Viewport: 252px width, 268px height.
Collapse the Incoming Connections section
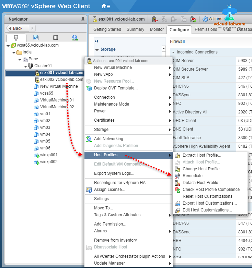[173, 52]
